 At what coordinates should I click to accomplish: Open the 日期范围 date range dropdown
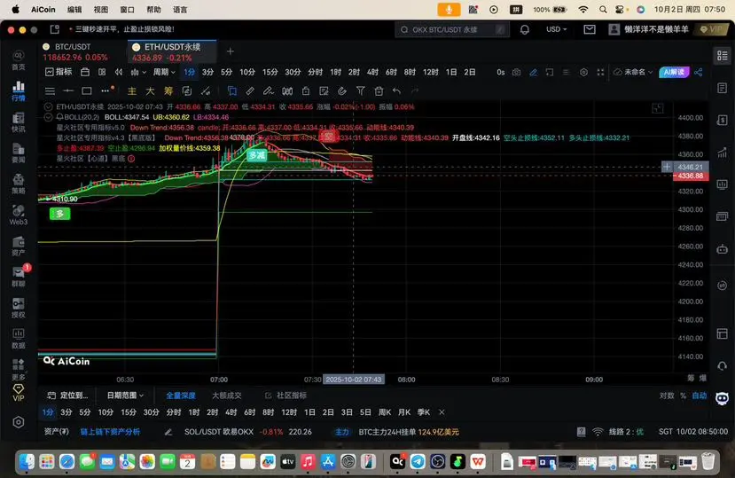point(125,396)
